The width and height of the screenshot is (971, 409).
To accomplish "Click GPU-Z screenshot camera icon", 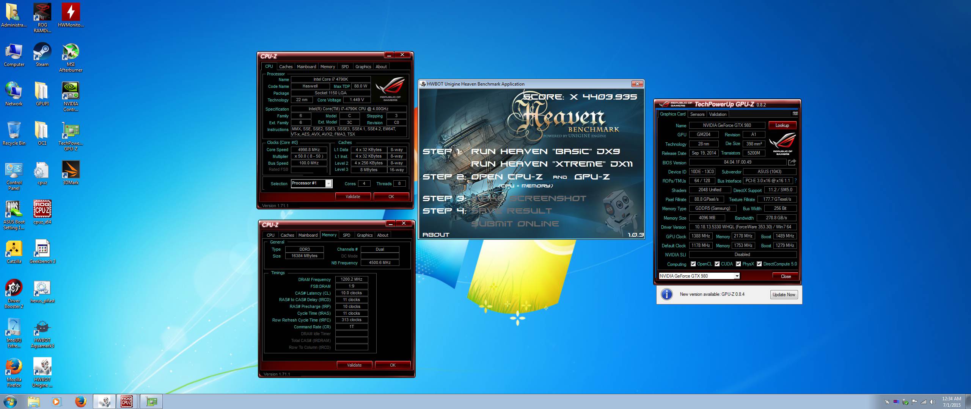I will pyautogui.click(x=795, y=114).
